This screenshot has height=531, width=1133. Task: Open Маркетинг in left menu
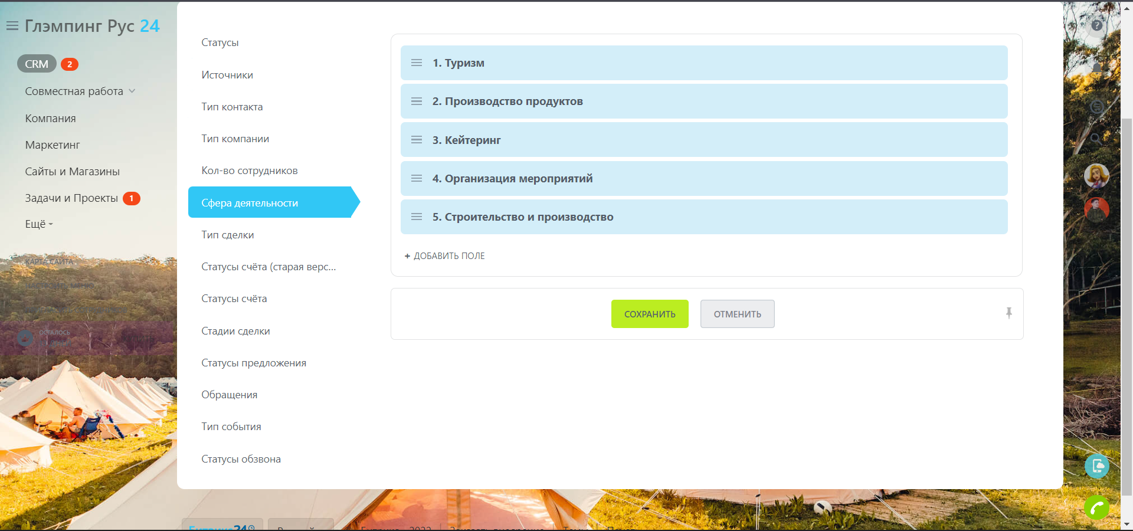(x=53, y=145)
